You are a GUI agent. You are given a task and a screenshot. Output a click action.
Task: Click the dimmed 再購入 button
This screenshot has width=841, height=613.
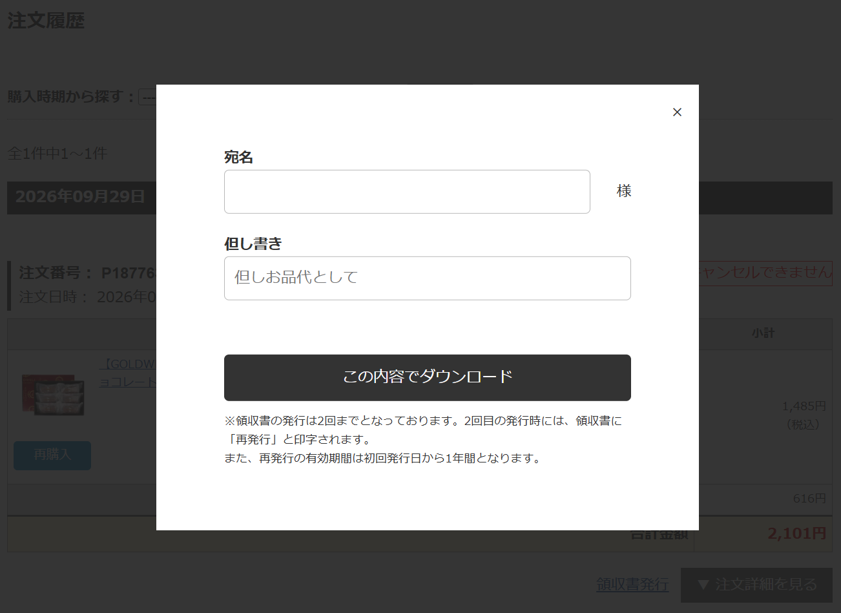[52, 455]
